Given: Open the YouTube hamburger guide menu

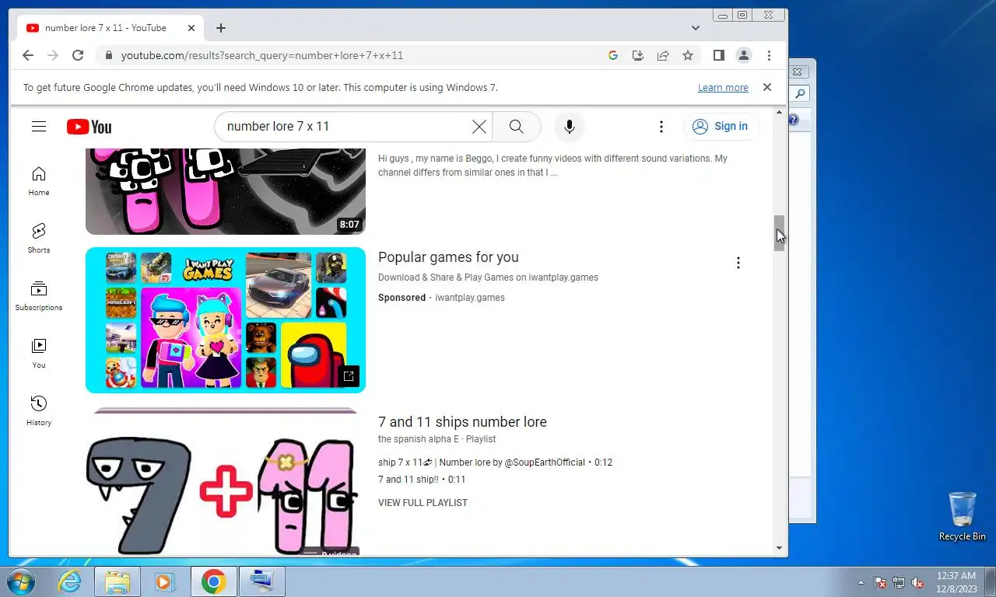Looking at the screenshot, I should (x=39, y=127).
